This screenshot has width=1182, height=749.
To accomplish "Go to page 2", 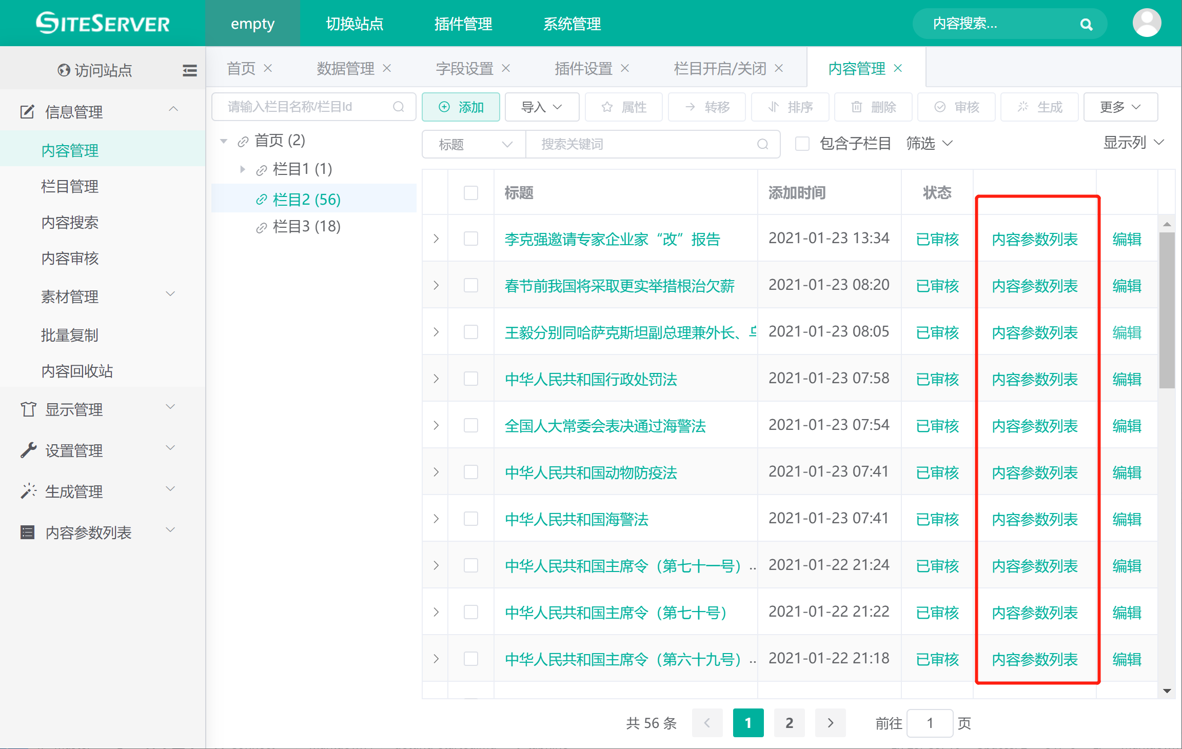I will coord(789,723).
